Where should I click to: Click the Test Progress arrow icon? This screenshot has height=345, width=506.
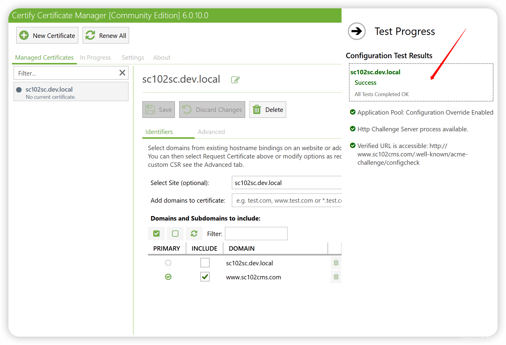tap(356, 31)
